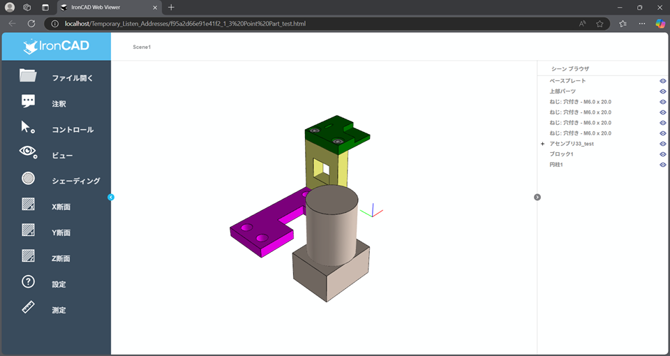Click the シーン ブラウザ panel header
This screenshot has width=670, height=356.
pos(570,69)
